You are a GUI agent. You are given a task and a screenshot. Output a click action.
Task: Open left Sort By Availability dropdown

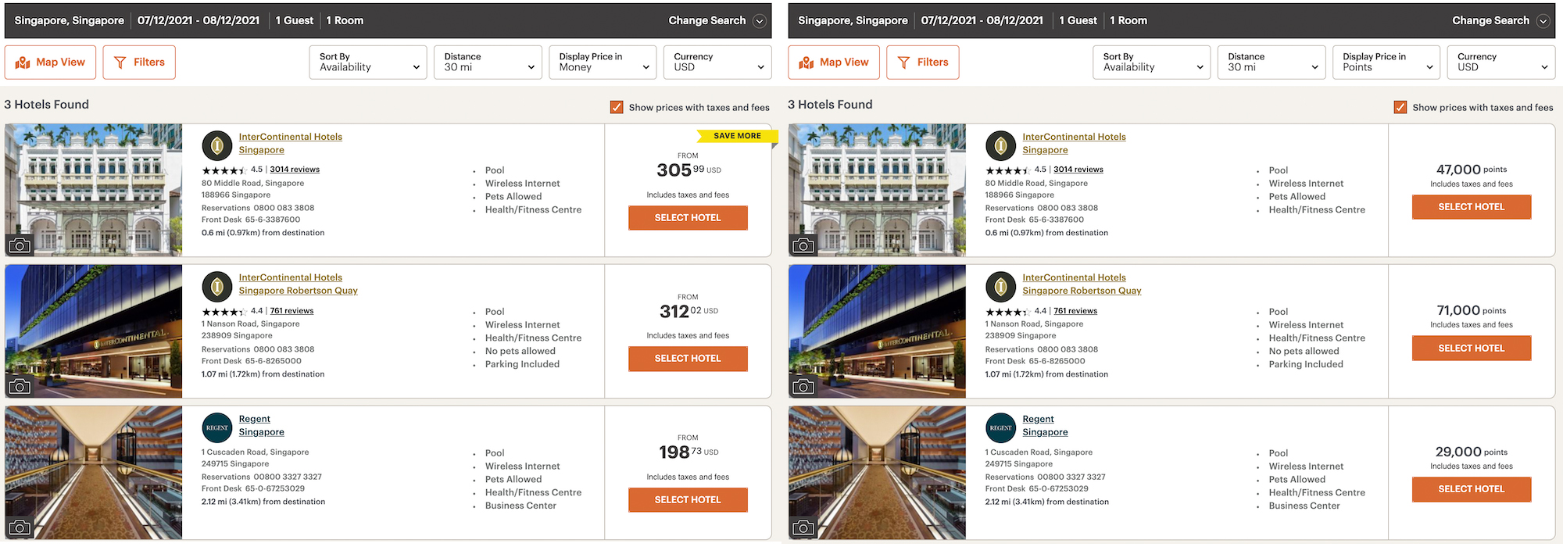pyautogui.click(x=368, y=63)
